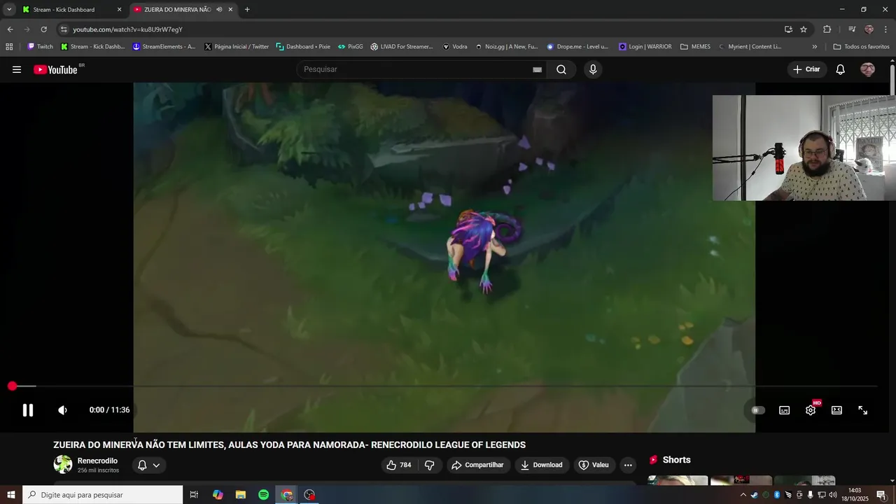Click the search magnifier button
Screen dimensions: 896x504
[561, 69]
